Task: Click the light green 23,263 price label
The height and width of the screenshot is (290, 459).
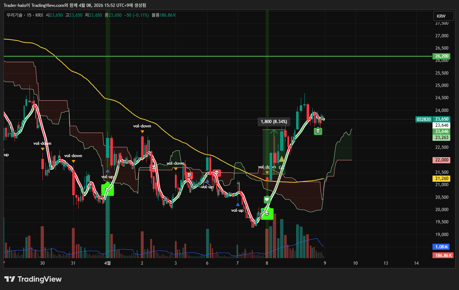Action: pyautogui.click(x=441, y=138)
